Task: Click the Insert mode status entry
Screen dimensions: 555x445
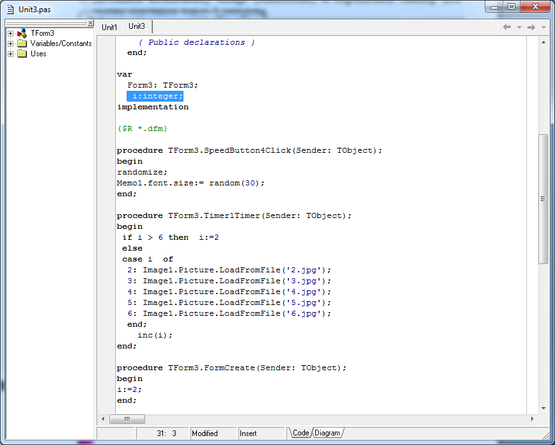Action: click(x=262, y=433)
